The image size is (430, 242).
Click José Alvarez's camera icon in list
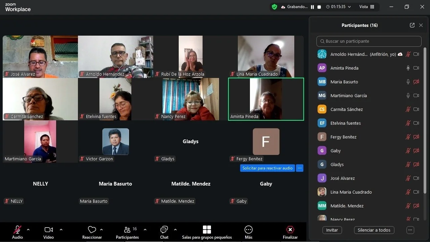click(x=416, y=178)
